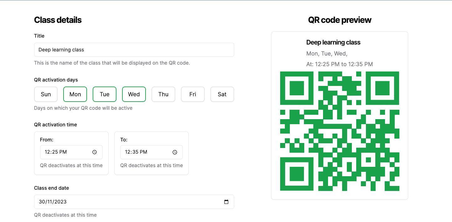Viewport: 452px width, 222px height.
Task: Click the QR activation time label
Action: [55, 124]
